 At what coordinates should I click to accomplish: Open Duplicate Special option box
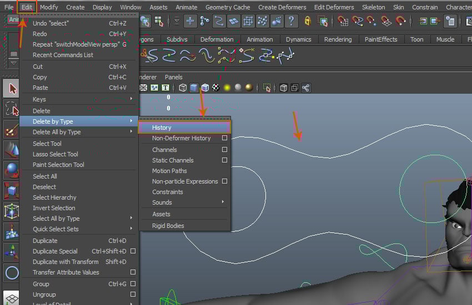[x=133, y=251]
